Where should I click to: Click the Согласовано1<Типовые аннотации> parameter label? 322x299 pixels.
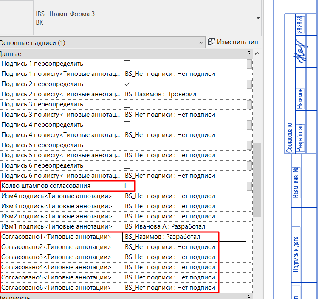[x=56, y=237]
